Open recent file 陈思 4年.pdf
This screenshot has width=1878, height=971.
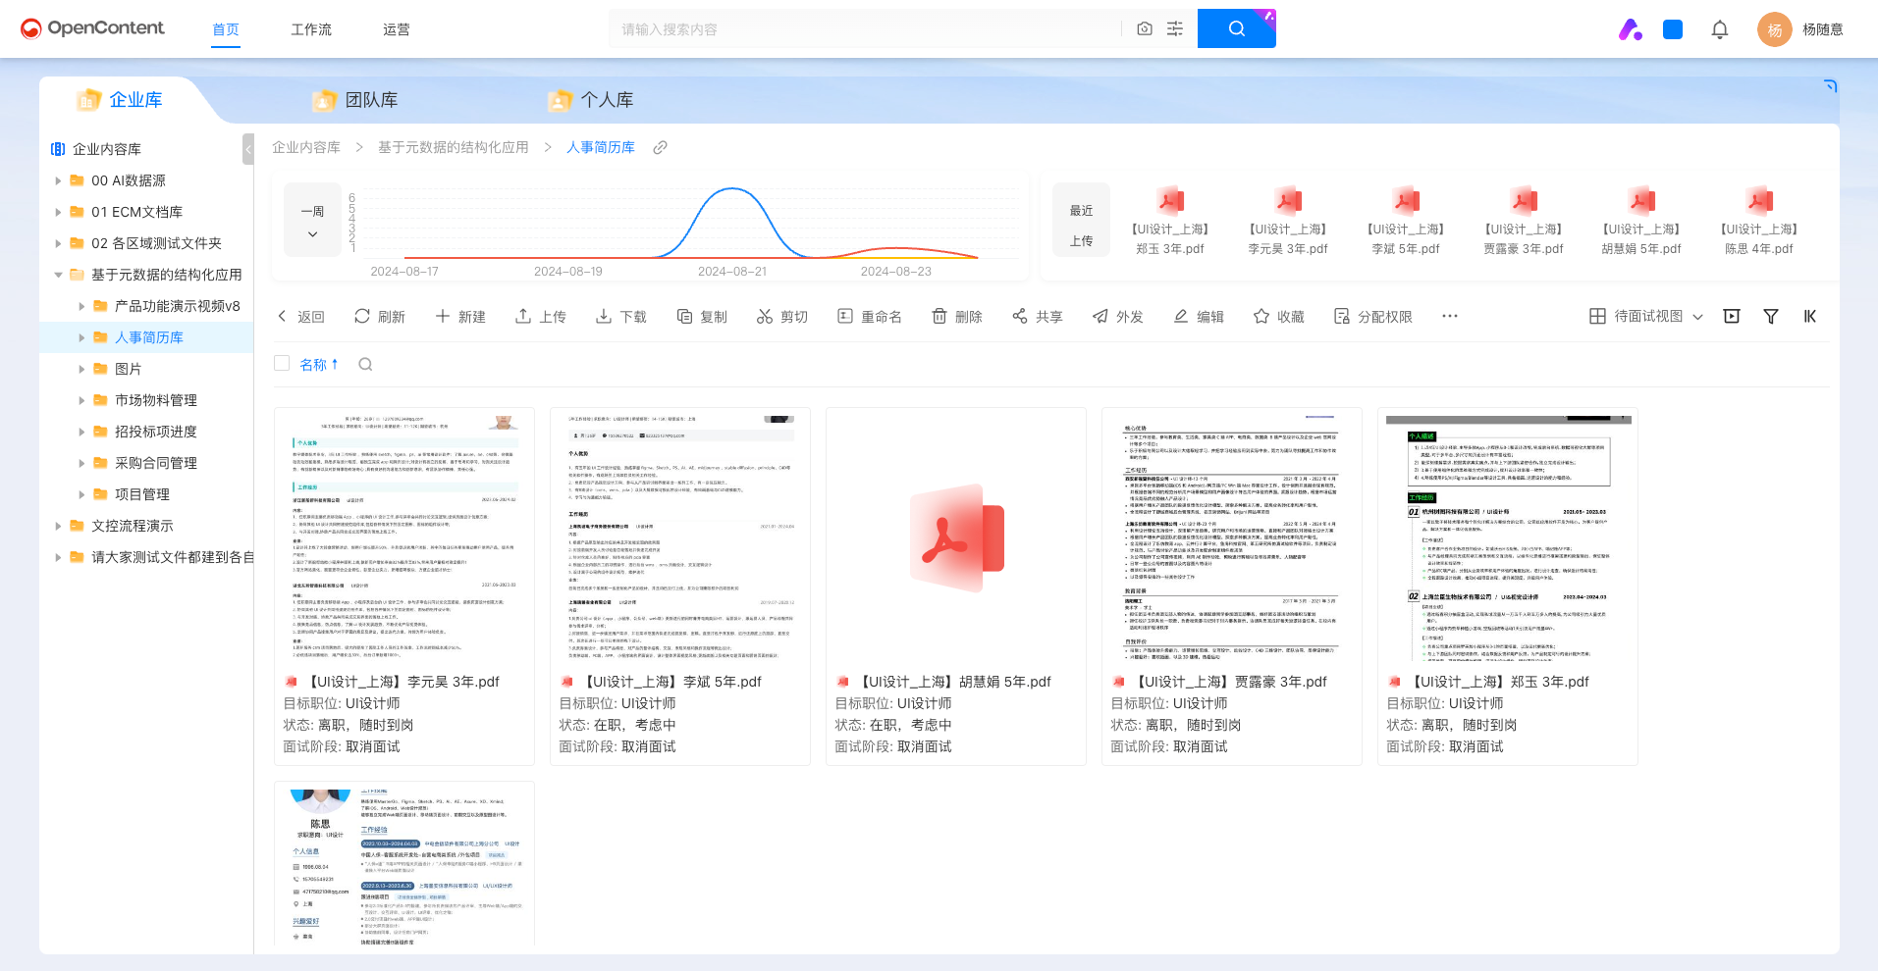click(1759, 222)
